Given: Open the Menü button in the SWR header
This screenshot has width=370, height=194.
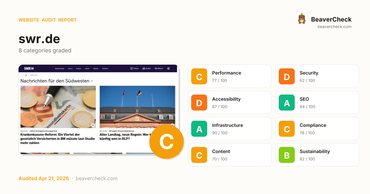Looking at the screenshot, I should 158,68.
